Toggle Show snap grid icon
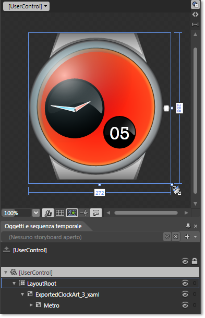 (x=60, y=213)
